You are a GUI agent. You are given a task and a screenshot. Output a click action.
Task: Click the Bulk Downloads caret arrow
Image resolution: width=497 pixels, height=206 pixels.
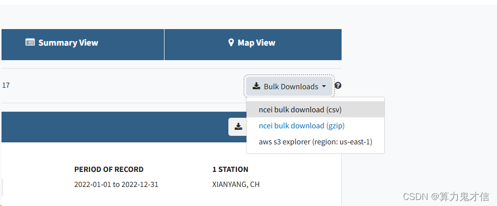coord(323,86)
